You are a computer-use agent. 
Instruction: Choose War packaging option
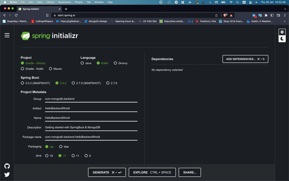[x=61, y=147]
